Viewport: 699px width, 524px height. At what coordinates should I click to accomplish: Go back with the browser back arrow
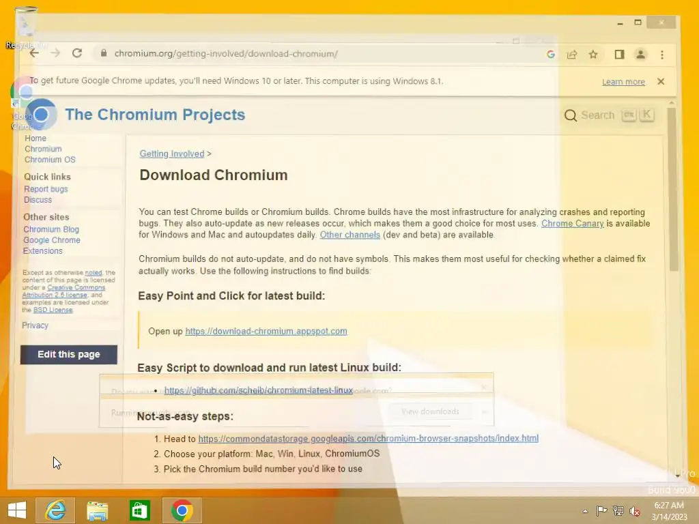tap(34, 53)
